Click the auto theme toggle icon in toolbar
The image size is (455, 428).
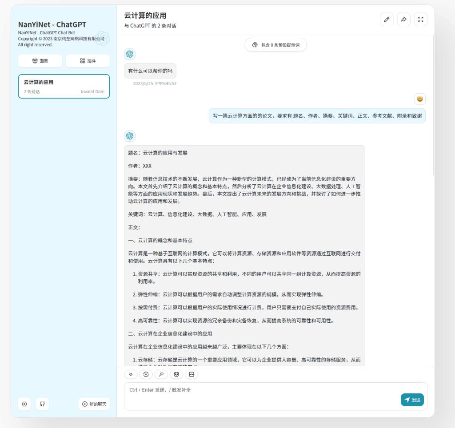(146, 374)
